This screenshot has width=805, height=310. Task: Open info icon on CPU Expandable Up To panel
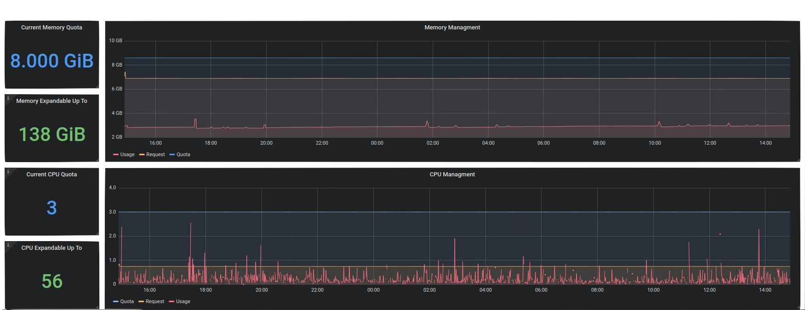tap(8, 245)
